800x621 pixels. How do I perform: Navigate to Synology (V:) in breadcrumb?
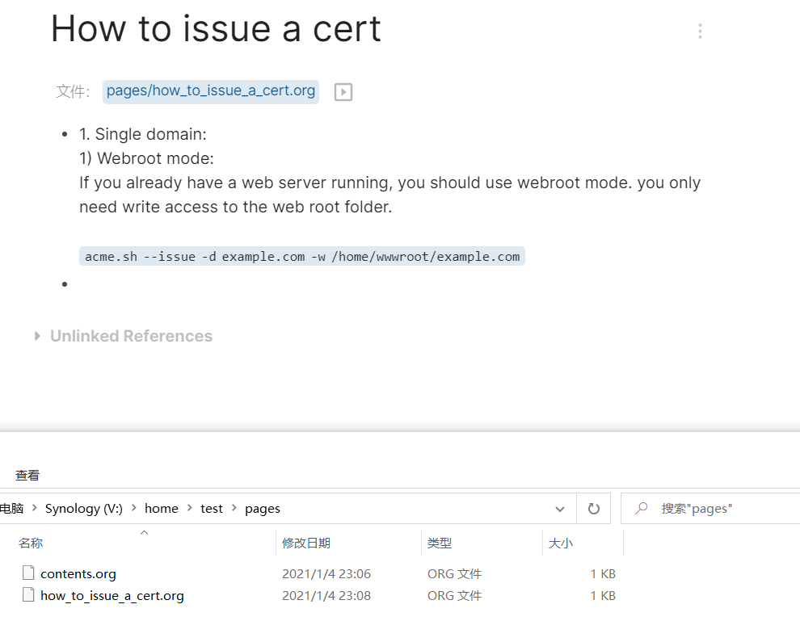[84, 508]
